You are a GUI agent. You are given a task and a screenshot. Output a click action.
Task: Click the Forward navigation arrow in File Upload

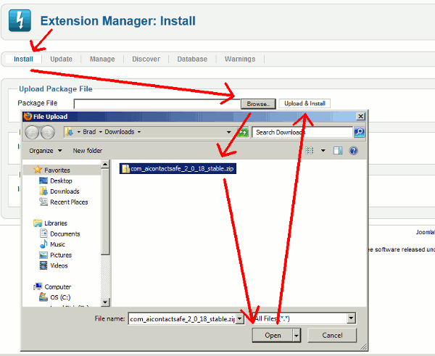click(48, 133)
